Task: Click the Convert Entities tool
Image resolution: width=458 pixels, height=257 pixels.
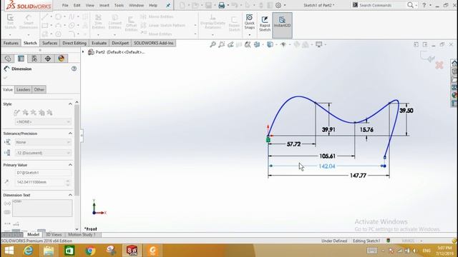Action: (114, 21)
